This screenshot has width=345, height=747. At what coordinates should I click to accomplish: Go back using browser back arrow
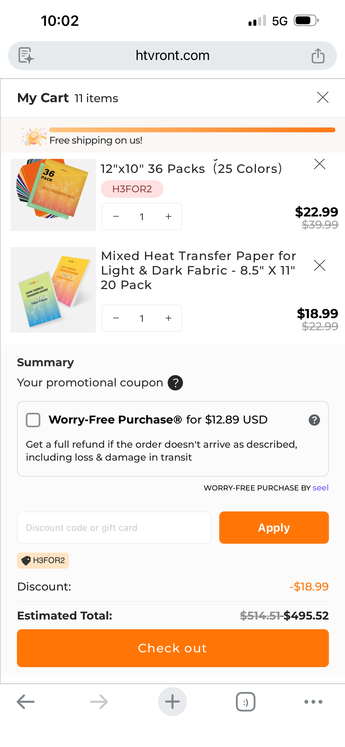[26, 702]
